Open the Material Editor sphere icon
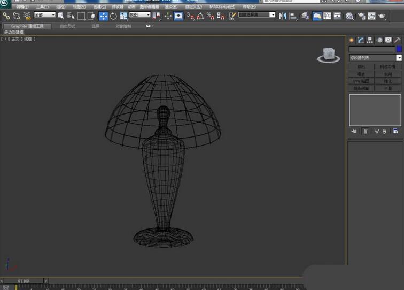This screenshot has width=404, height=290. pyautogui.click(x=349, y=16)
